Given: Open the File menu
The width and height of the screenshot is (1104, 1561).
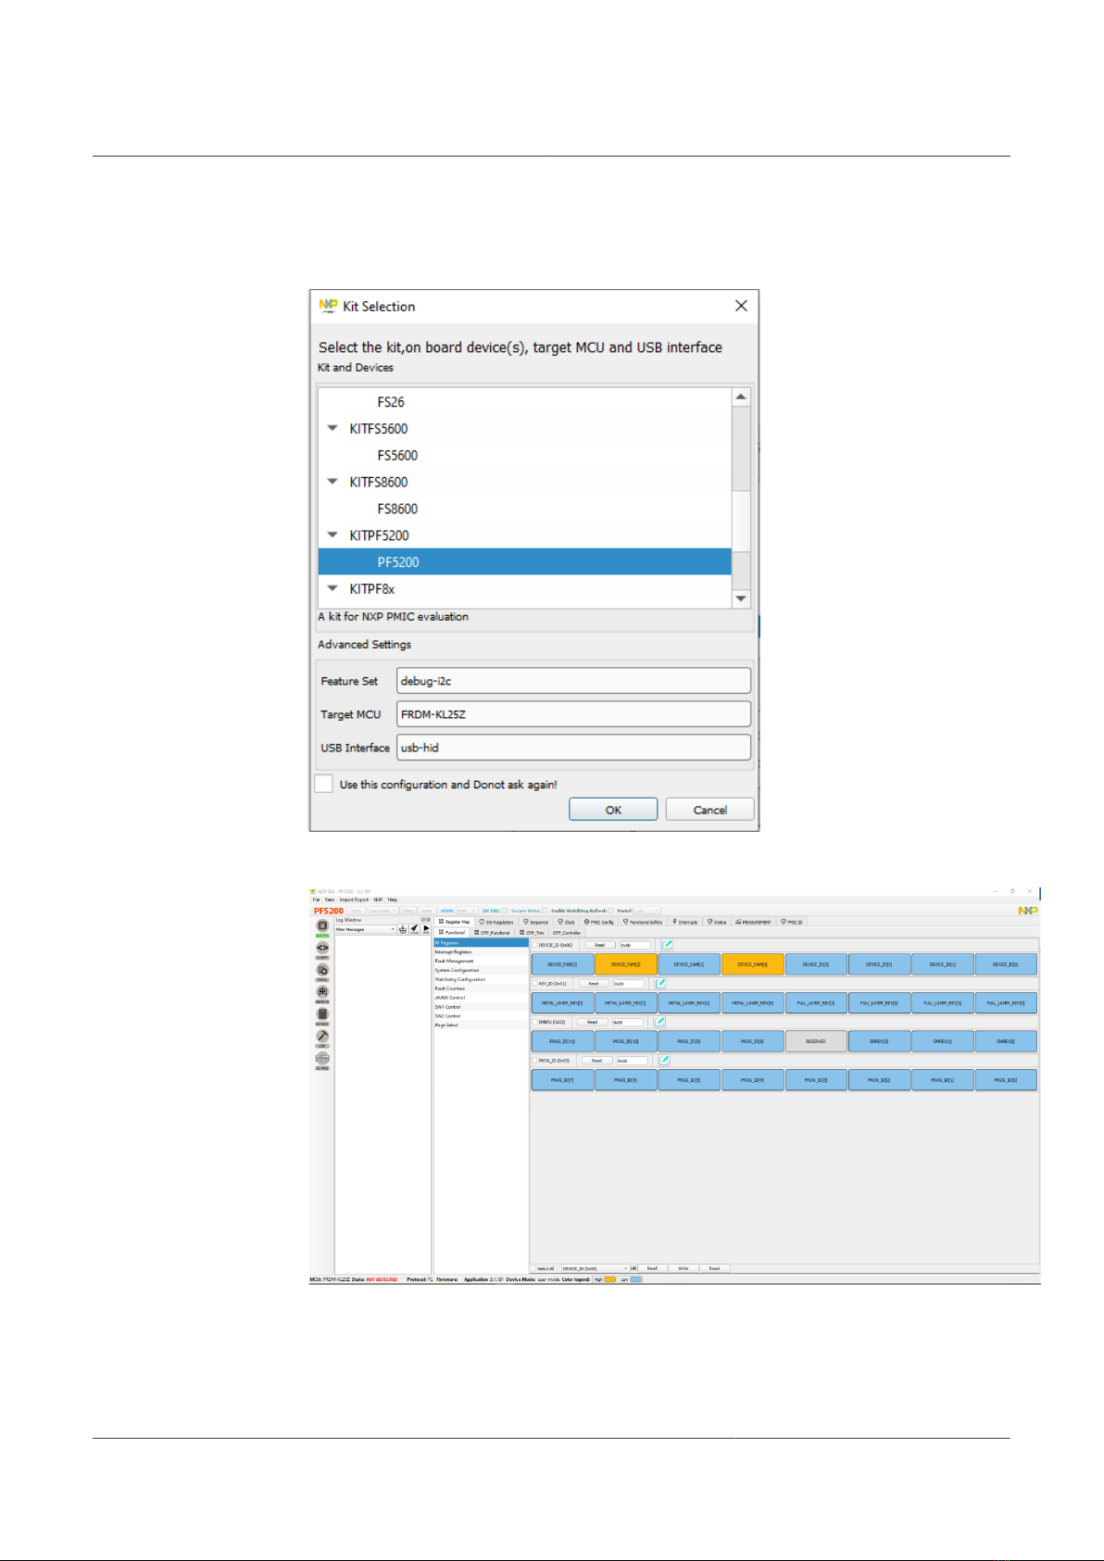Looking at the screenshot, I should (x=316, y=900).
